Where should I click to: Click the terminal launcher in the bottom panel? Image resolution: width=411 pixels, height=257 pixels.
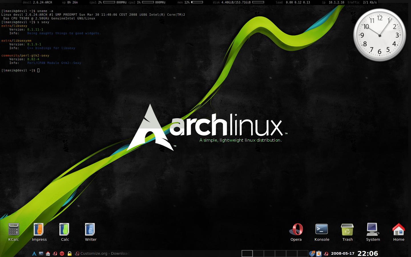[x=41, y=254]
